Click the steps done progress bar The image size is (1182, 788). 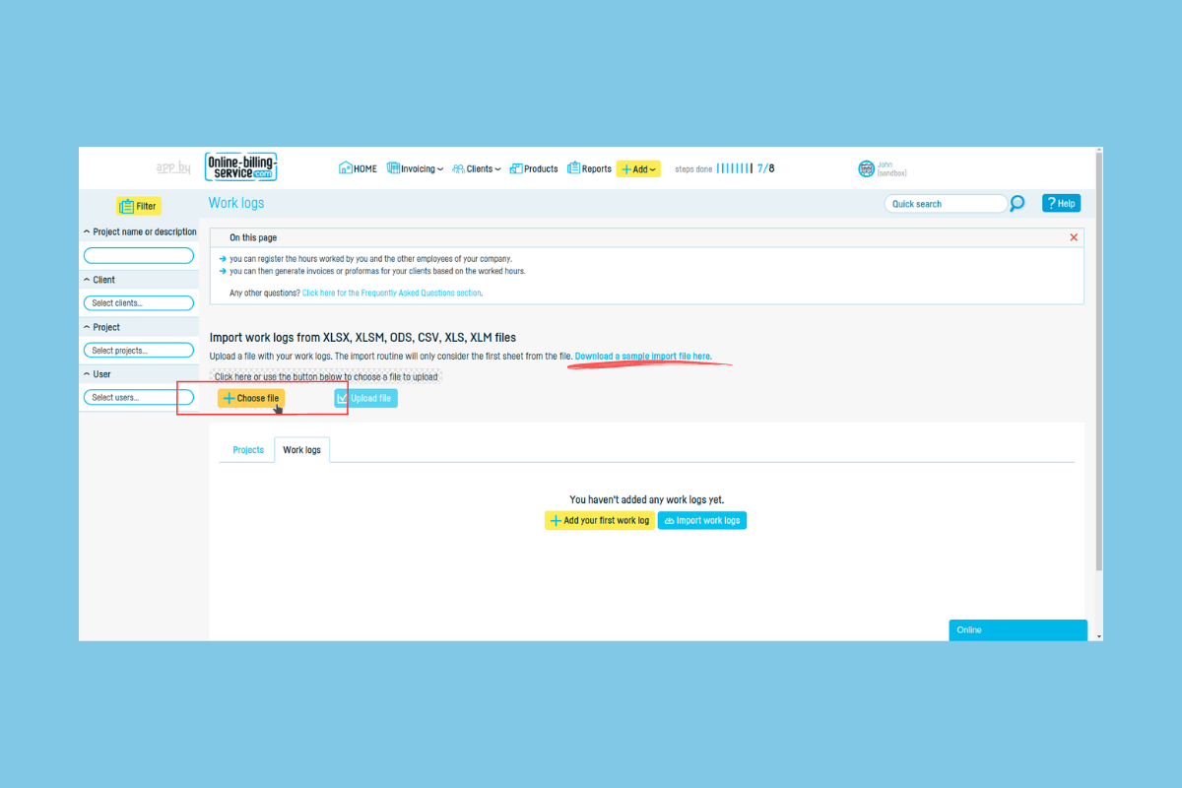click(x=734, y=168)
